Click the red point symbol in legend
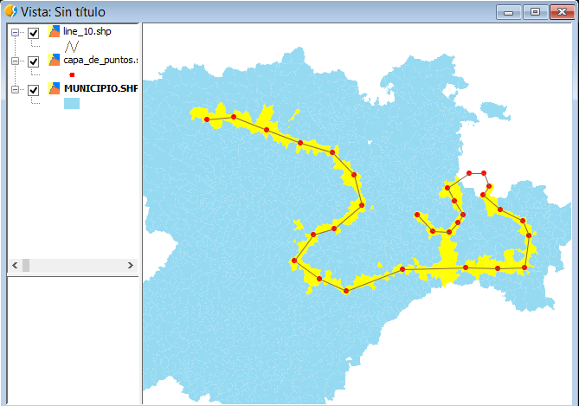This screenshot has width=579, height=406. tap(72, 75)
